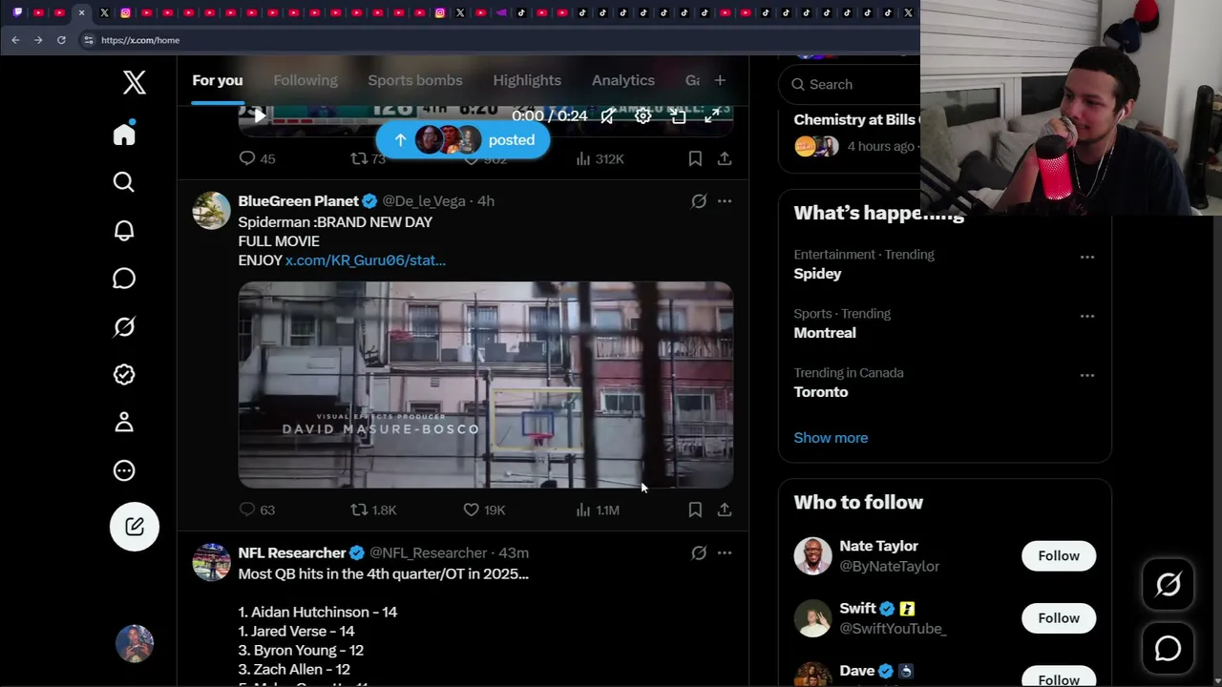Click the X Search box
The image size is (1222, 687).
[x=850, y=84]
